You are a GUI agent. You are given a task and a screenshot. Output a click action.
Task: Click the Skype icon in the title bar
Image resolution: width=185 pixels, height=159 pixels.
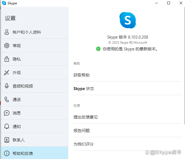coord(4,3)
